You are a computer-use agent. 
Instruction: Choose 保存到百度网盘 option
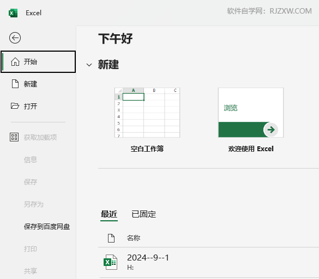[47, 226]
